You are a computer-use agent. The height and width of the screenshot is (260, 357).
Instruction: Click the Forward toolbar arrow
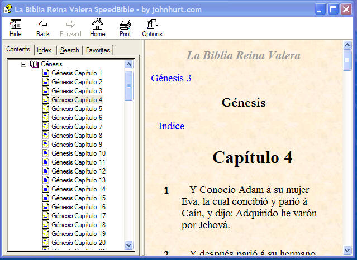(x=70, y=24)
